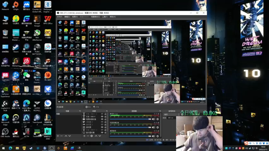Toggle visibility of 游戏源 2 source
Image resolution: width=269 pixels, height=151 pixels.
tap(102, 124)
